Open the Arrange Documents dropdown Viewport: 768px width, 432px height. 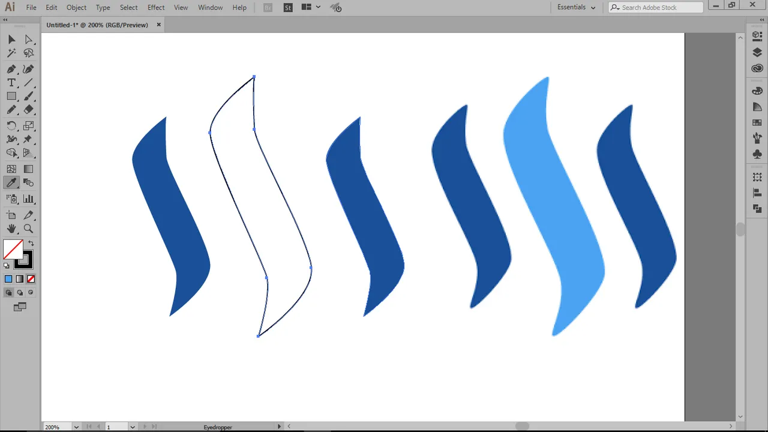[x=311, y=7]
